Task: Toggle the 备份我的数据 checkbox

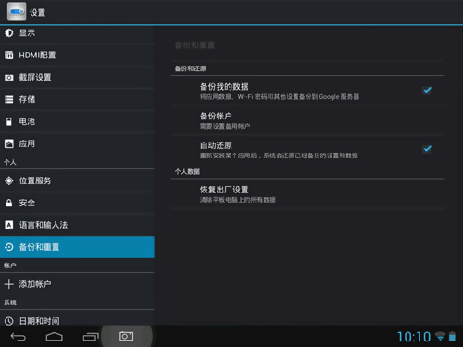Action: pos(427,91)
